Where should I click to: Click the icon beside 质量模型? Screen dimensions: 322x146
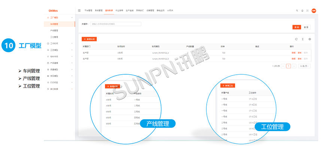(48, 69)
